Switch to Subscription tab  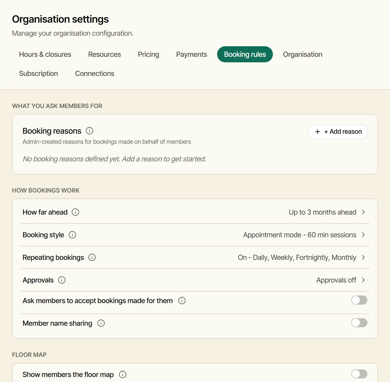pyautogui.click(x=38, y=73)
